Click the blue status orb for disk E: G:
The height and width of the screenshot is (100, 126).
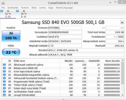(17, 11)
